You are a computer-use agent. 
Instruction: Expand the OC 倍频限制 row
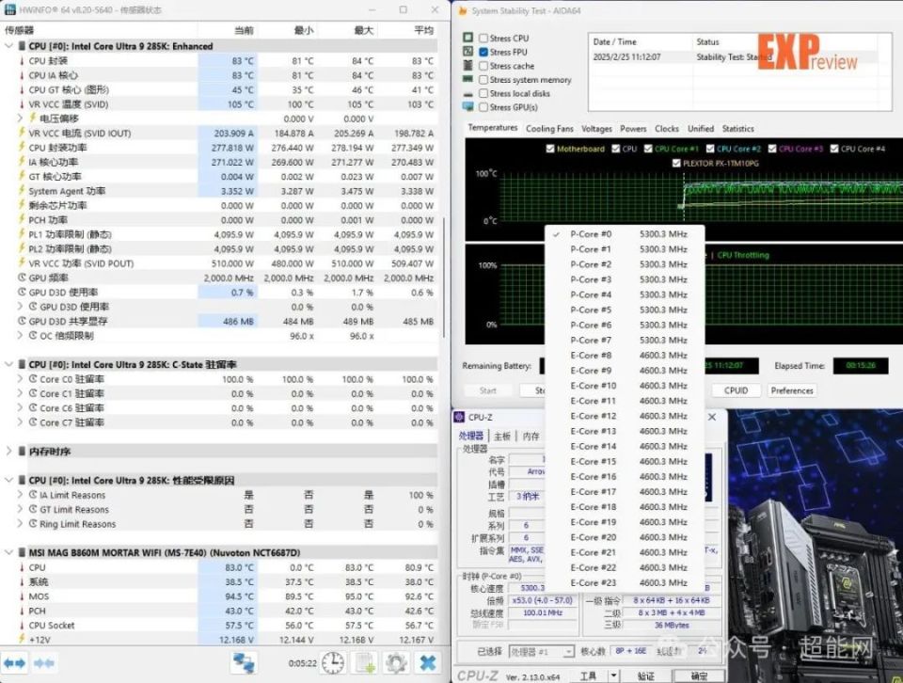point(20,335)
